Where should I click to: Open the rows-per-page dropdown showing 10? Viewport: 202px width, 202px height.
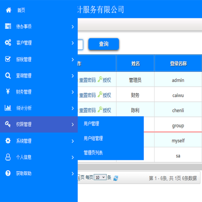click(x=100, y=177)
